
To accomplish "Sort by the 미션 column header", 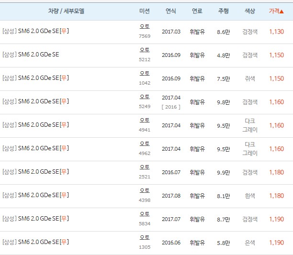I will (145, 11).
